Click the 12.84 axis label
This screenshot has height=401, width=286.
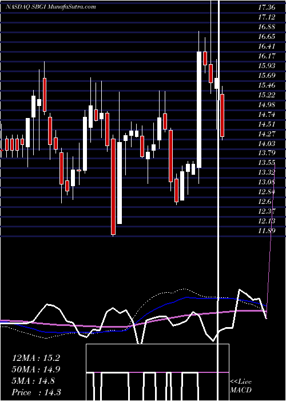pyautogui.click(x=267, y=192)
